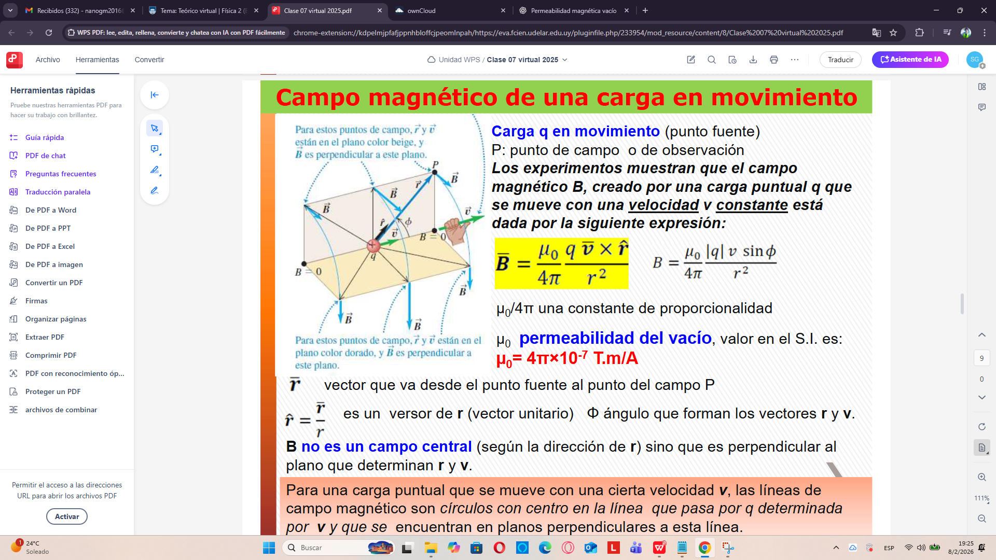Print the Clase 07 document
The width and height of the screenshot is (996, 560).
tap(774, 60)
